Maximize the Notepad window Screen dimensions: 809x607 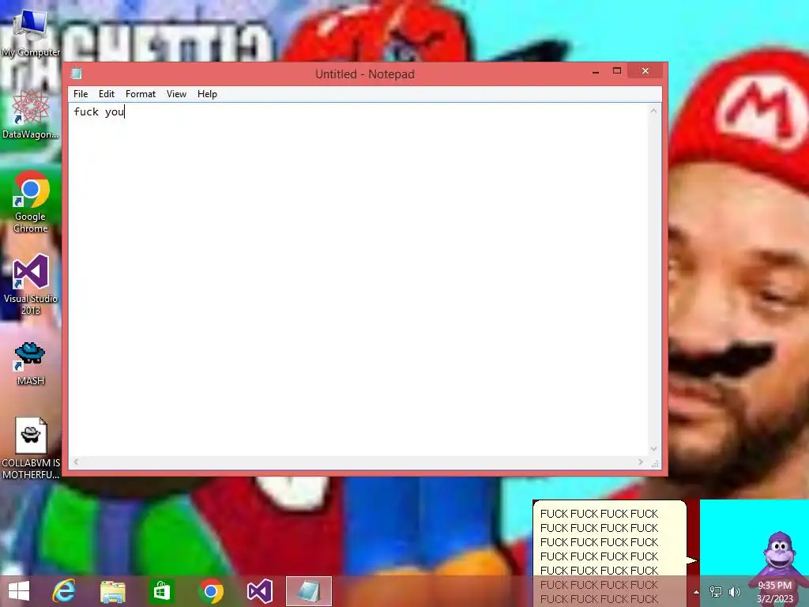[x=616, y=71]
